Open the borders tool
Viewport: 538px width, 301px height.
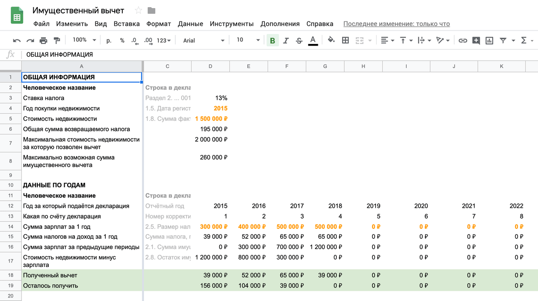click(x=345, y=40)
